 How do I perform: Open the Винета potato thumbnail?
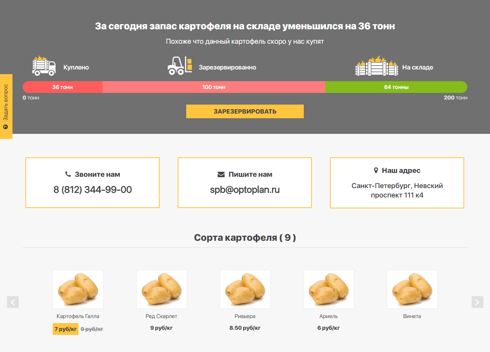tap(412, 289)
